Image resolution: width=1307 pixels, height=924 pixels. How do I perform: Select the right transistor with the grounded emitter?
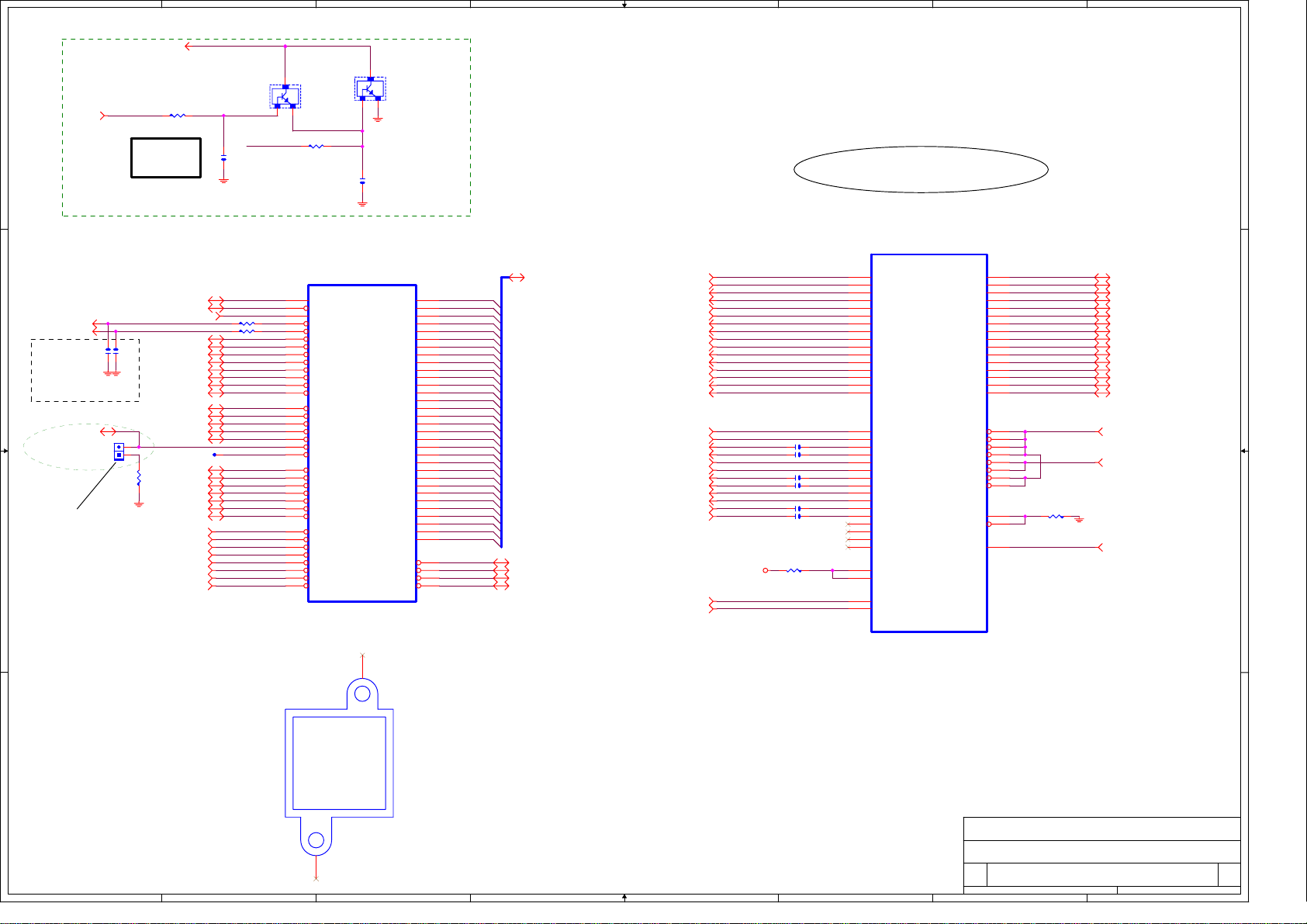(x=370, y=88)
